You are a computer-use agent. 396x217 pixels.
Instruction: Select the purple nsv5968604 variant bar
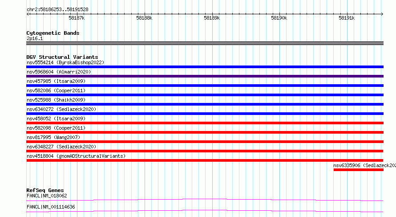coord(205,76)
